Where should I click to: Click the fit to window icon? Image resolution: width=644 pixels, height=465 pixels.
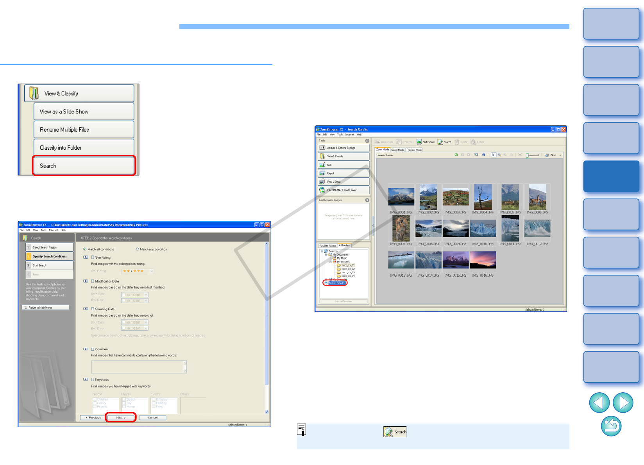[520, 155]
